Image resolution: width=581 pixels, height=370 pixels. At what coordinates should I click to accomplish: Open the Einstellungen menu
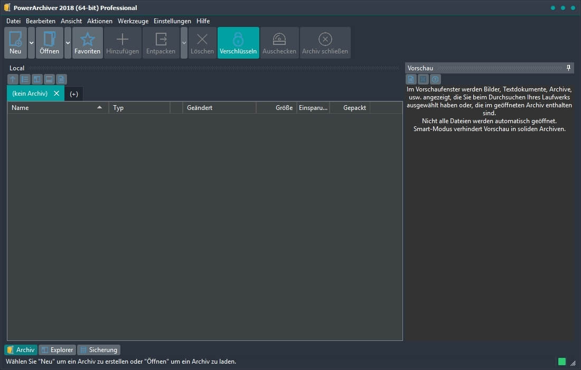[x=172, y=21]
